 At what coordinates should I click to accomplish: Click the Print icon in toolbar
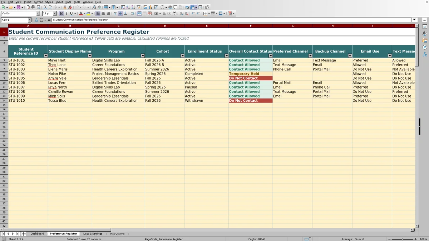pos(33,7)
